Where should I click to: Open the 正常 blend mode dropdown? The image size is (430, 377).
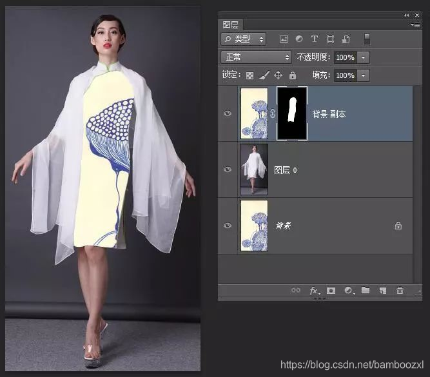256,57
